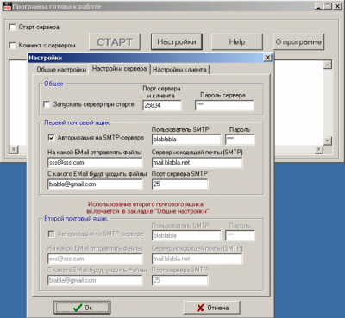Viewport: 345px width, 318px height.
Task: Click second mailbox sss@sss.com recipient field
Action: tap(95, 259)
